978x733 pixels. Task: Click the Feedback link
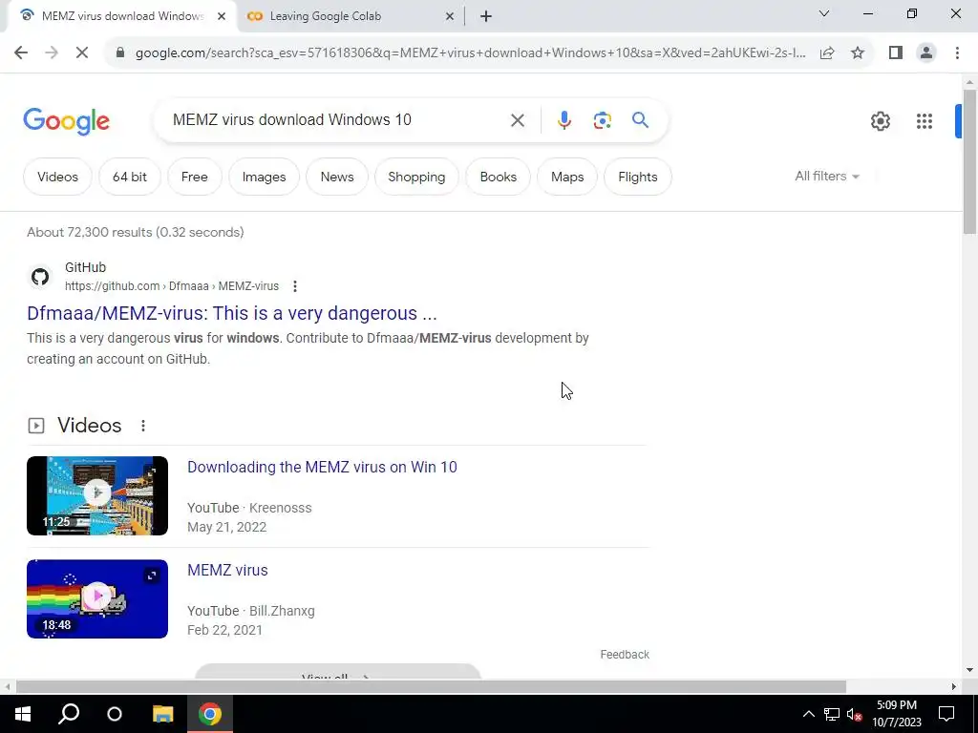click(x=625, y=655)
